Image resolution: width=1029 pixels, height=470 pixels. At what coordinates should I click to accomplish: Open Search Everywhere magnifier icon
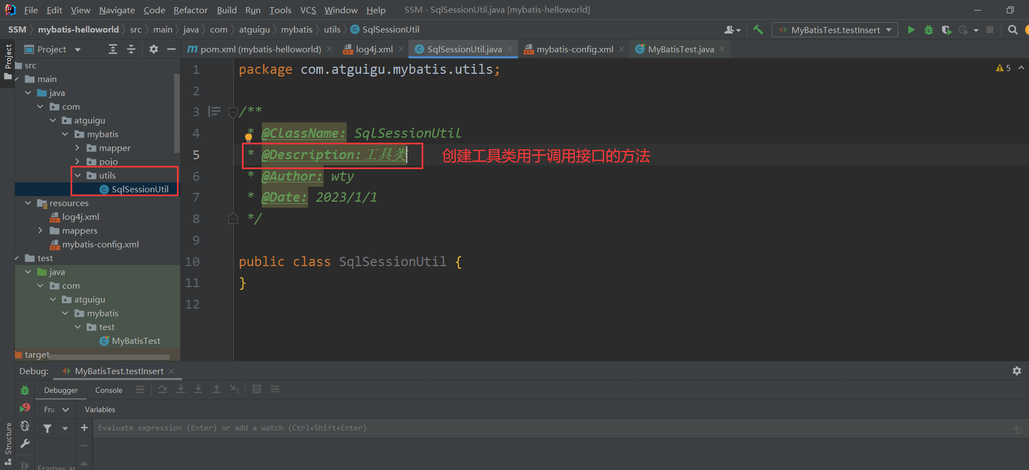pos(1013,30)
